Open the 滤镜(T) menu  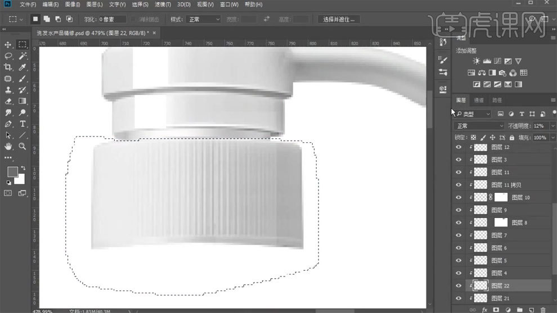(163, 4)
